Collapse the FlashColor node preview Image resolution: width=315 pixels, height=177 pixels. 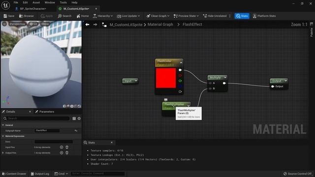(x=181, y=63)
